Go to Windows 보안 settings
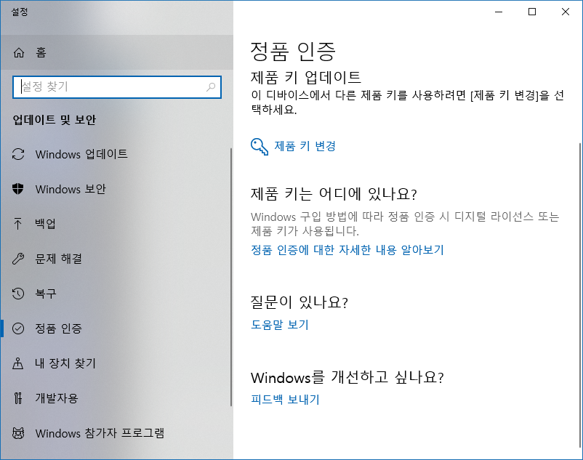Viewport: 583px width, 460px height. 116,189
